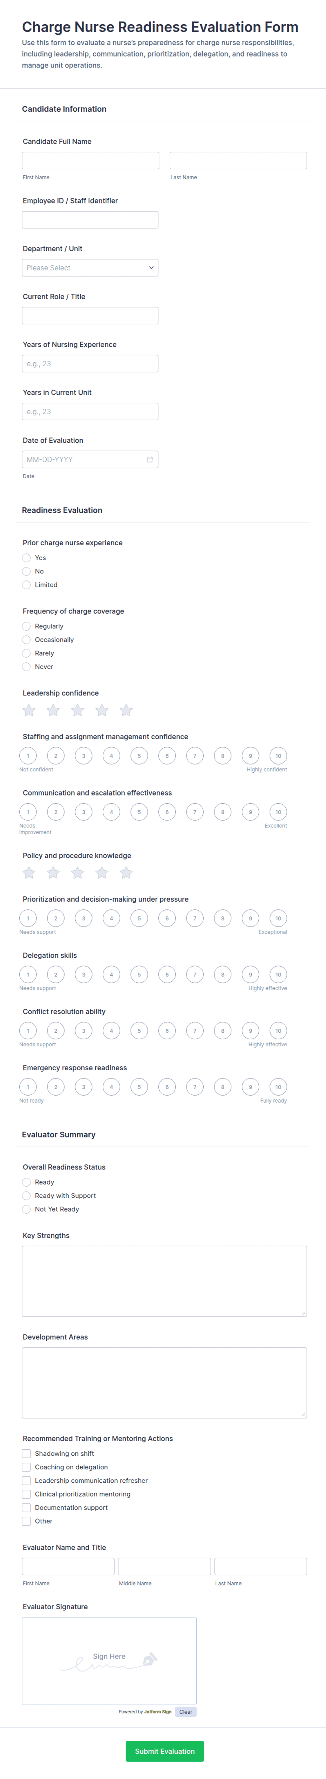Select third star for Leadership confidence

(78, 710)
